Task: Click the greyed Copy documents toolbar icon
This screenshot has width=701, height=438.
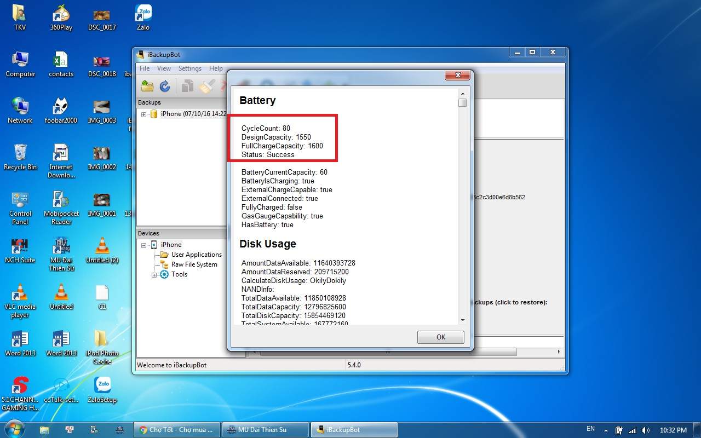Action: pyautogui.click(x=188, y=85)
